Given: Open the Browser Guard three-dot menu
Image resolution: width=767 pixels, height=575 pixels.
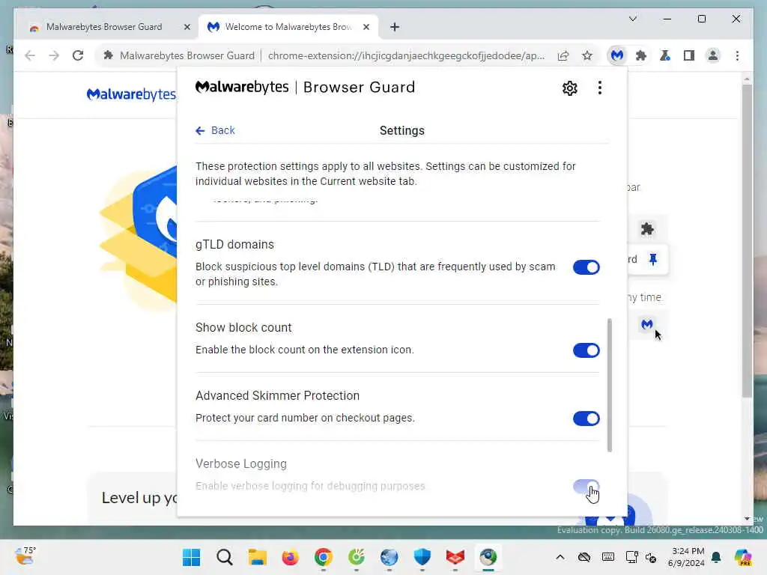Looking at the screenshot, I should point(600,88).
